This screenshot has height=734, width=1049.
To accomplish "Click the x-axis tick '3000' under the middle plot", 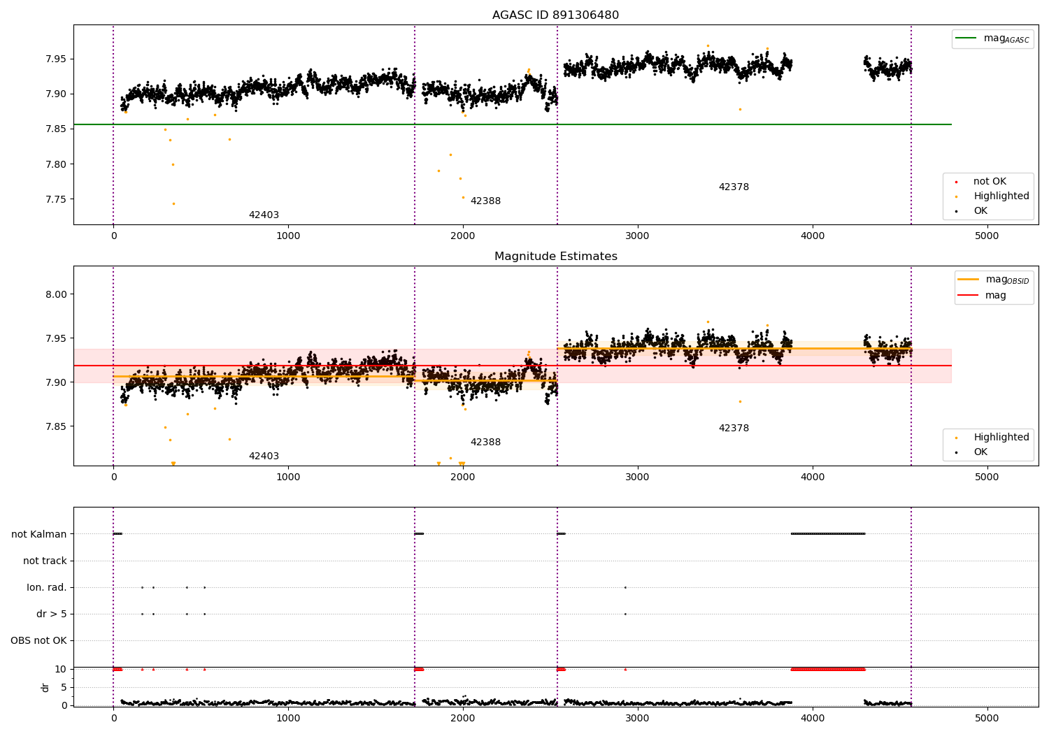I will [637, 477].
